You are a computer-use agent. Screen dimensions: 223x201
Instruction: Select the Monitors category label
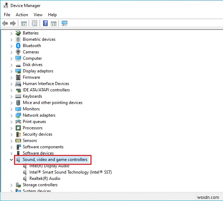point(31,109)
